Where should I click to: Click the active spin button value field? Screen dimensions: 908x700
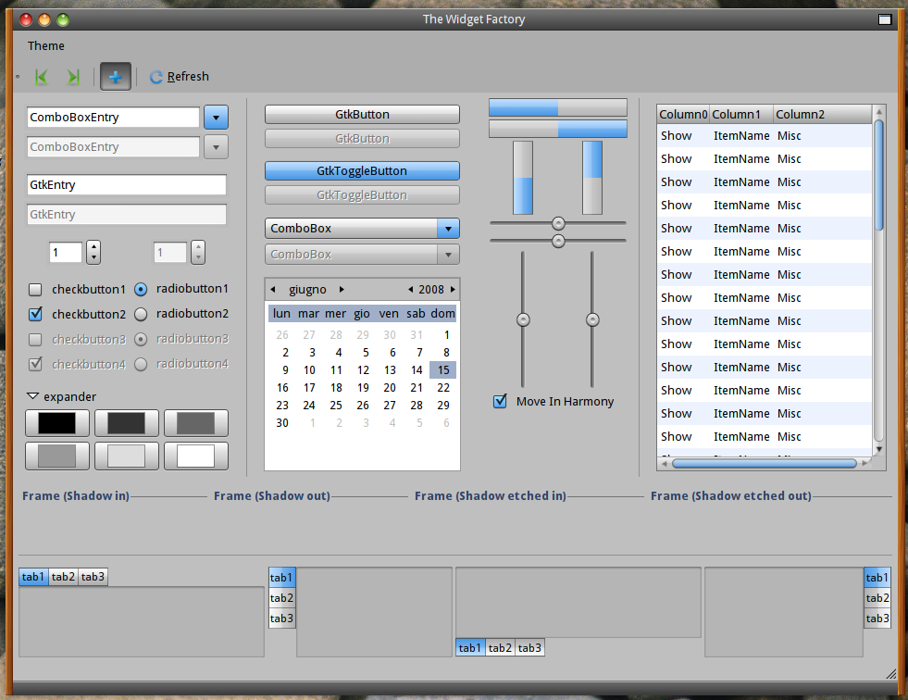click(x=66, y=253)
